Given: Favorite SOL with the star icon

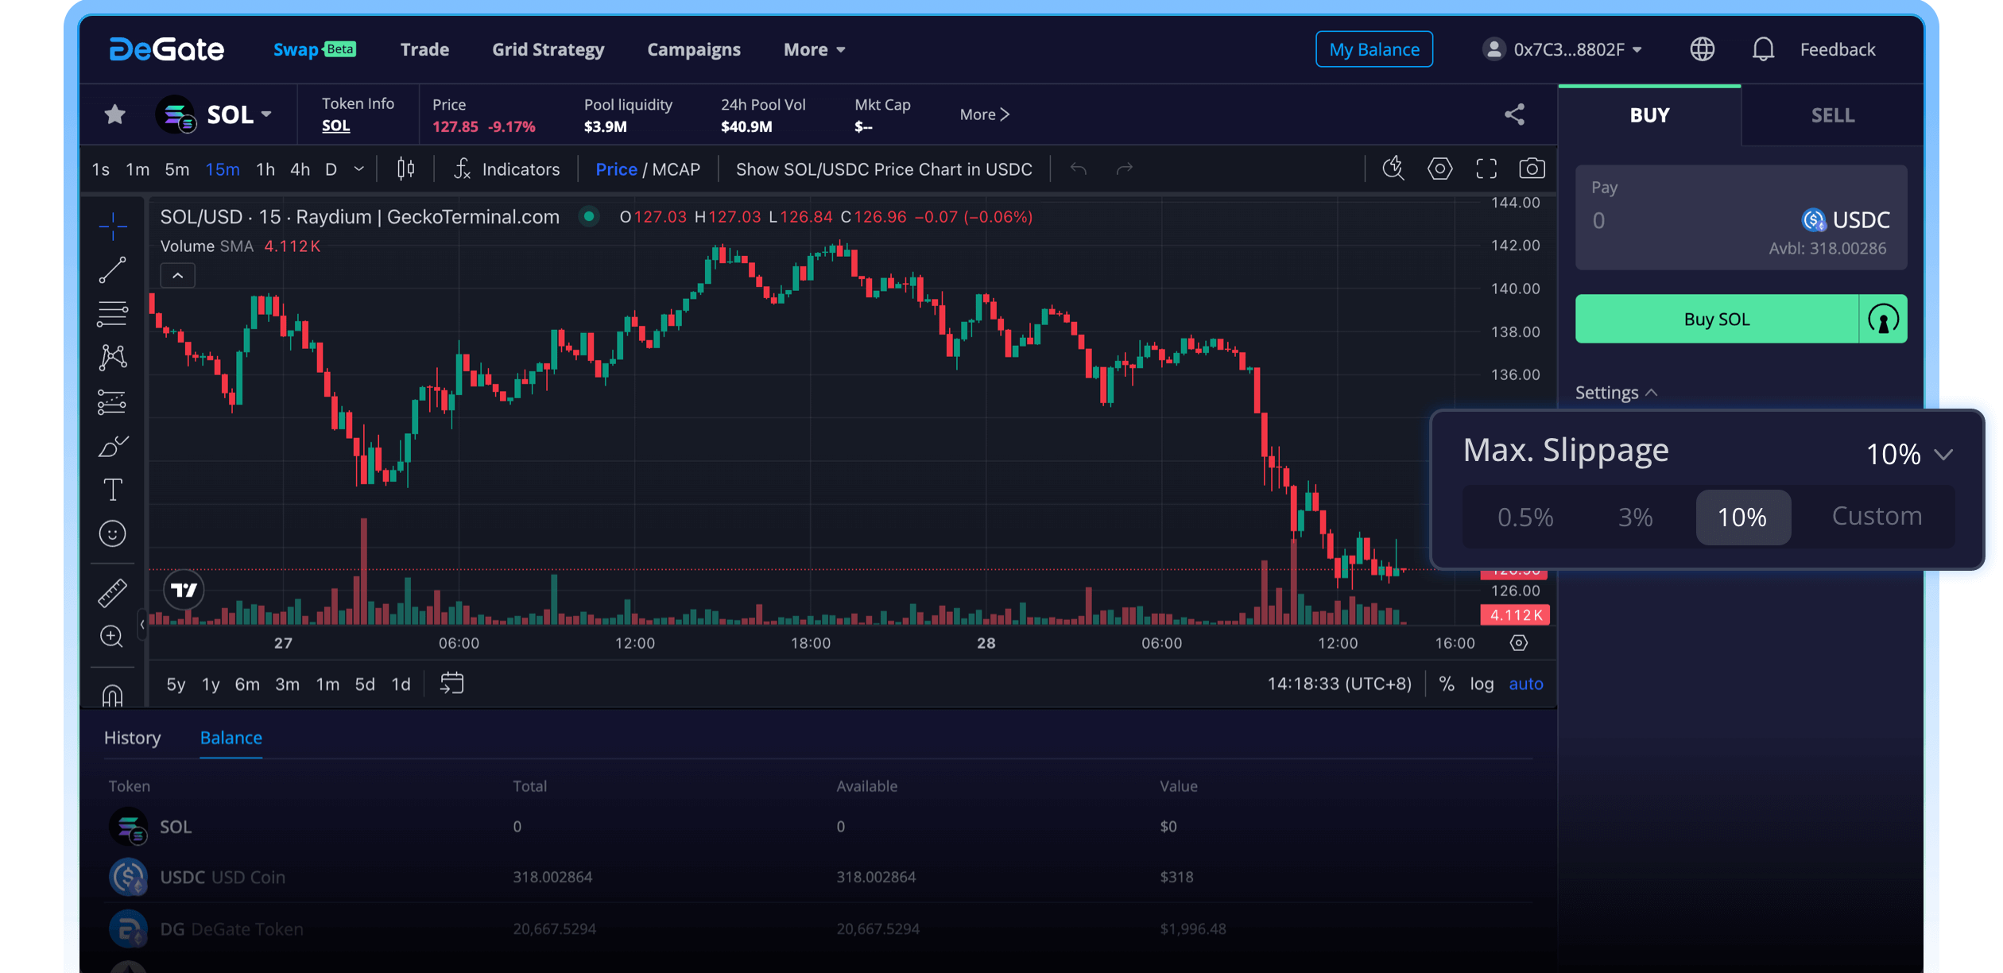Looking at the screenshot, I should 115,114.
